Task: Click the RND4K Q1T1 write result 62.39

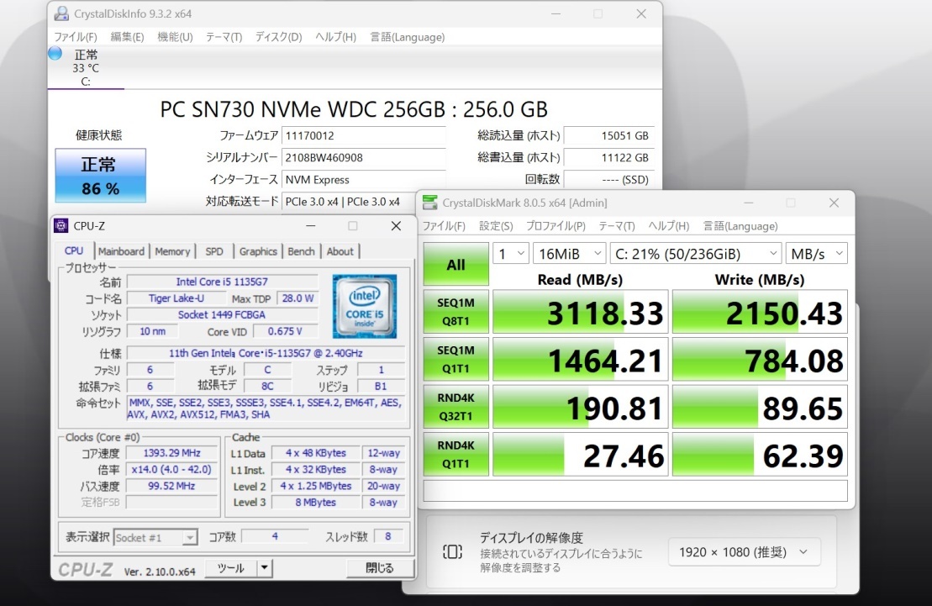Action: [760, 455]
